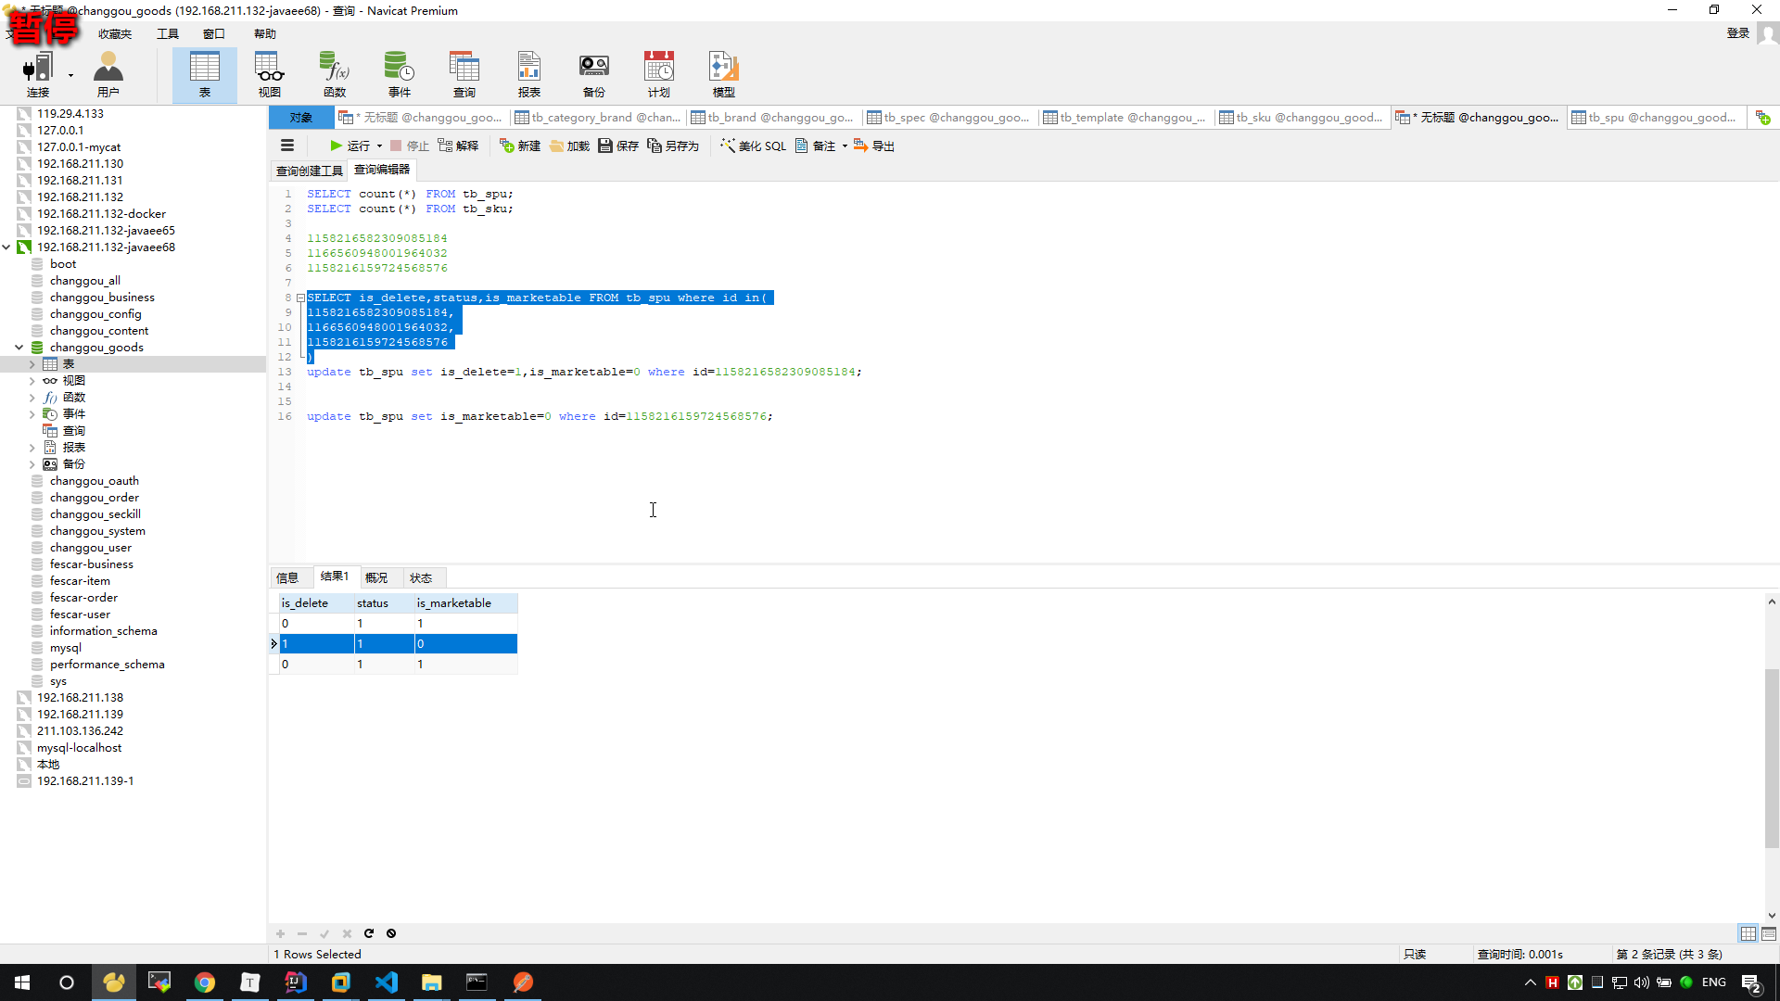Open the Windows Start menu
Viewport: 1780px width, 1001px height.
click(22, 982)
